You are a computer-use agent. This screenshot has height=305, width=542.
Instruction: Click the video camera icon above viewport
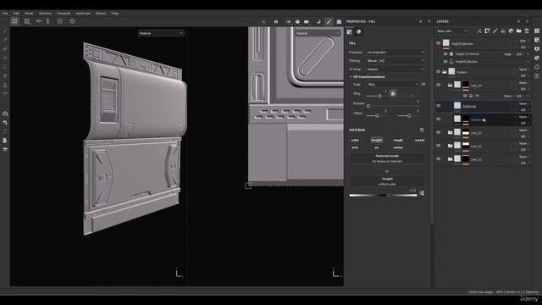click(307, 22)
